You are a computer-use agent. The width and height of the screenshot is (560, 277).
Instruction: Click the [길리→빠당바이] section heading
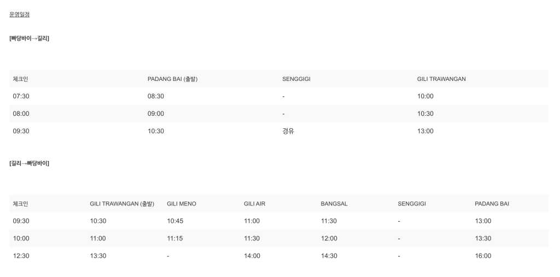[29, 163]
